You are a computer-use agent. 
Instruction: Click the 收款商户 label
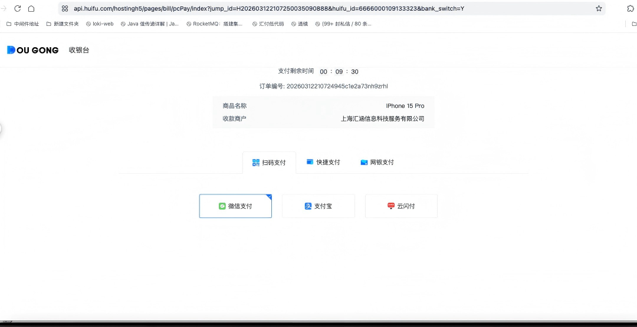234,119
